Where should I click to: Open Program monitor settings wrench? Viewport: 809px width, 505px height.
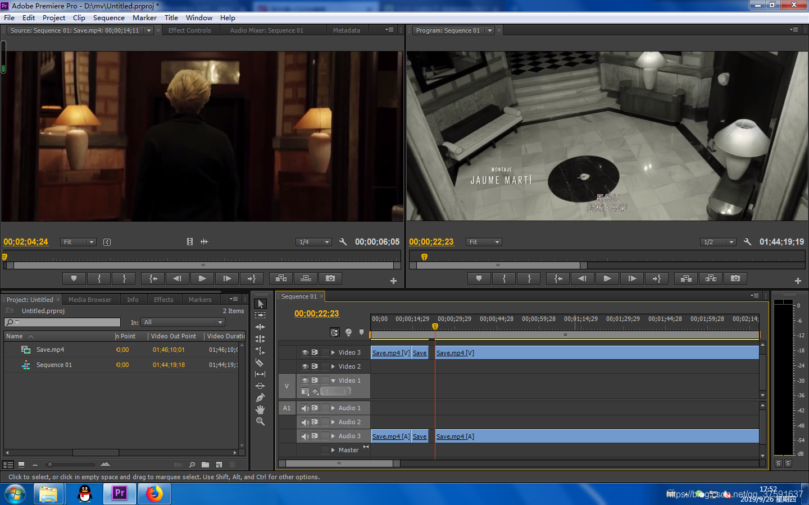[747, 242]
